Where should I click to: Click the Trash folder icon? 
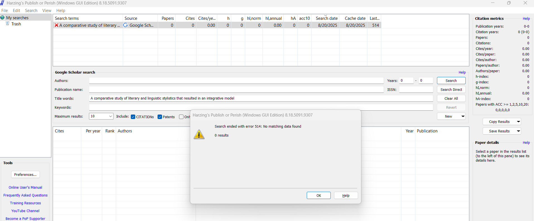click(8, 23)
